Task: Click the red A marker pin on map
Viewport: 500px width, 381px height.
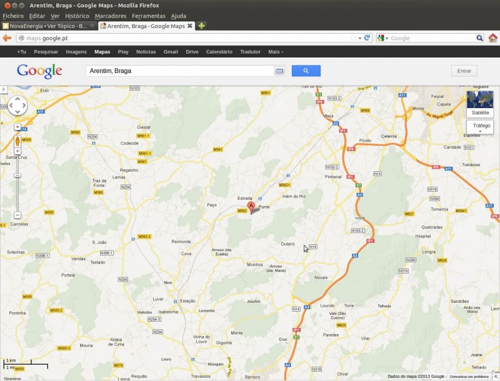Action: [251, 208]
